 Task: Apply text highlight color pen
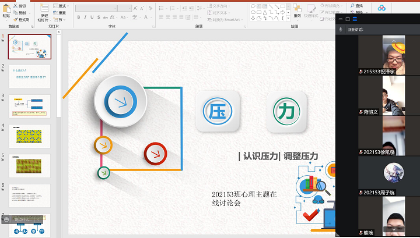pyautogui.click(x=135, y=17)
